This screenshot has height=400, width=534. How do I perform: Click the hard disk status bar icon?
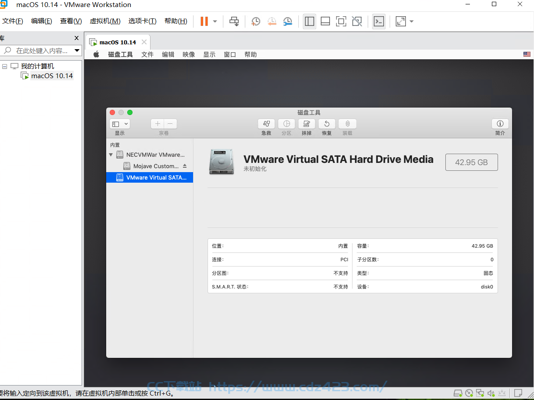coord(458,393)
